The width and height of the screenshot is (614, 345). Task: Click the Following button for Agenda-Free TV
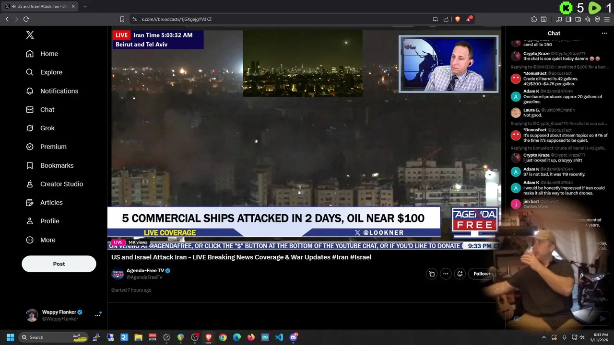point(483,274)
